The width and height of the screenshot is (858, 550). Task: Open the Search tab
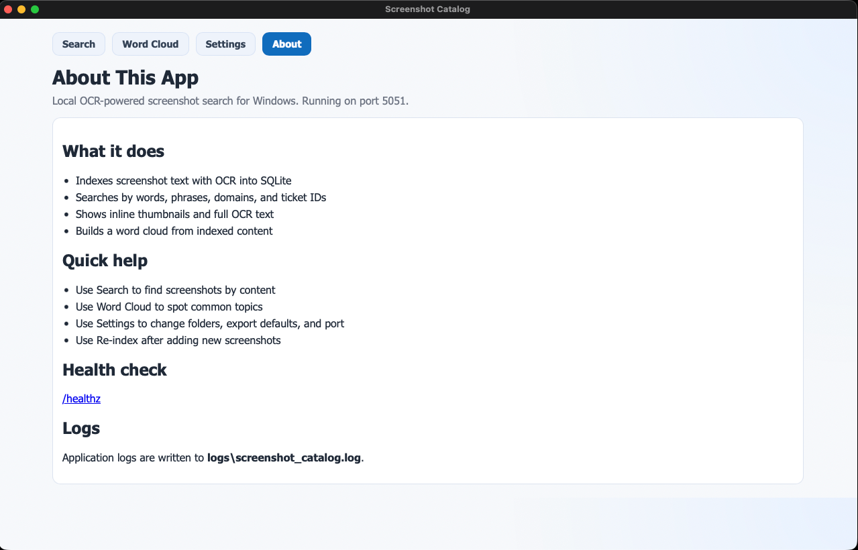pyautogui.click(x=78, y=44)
